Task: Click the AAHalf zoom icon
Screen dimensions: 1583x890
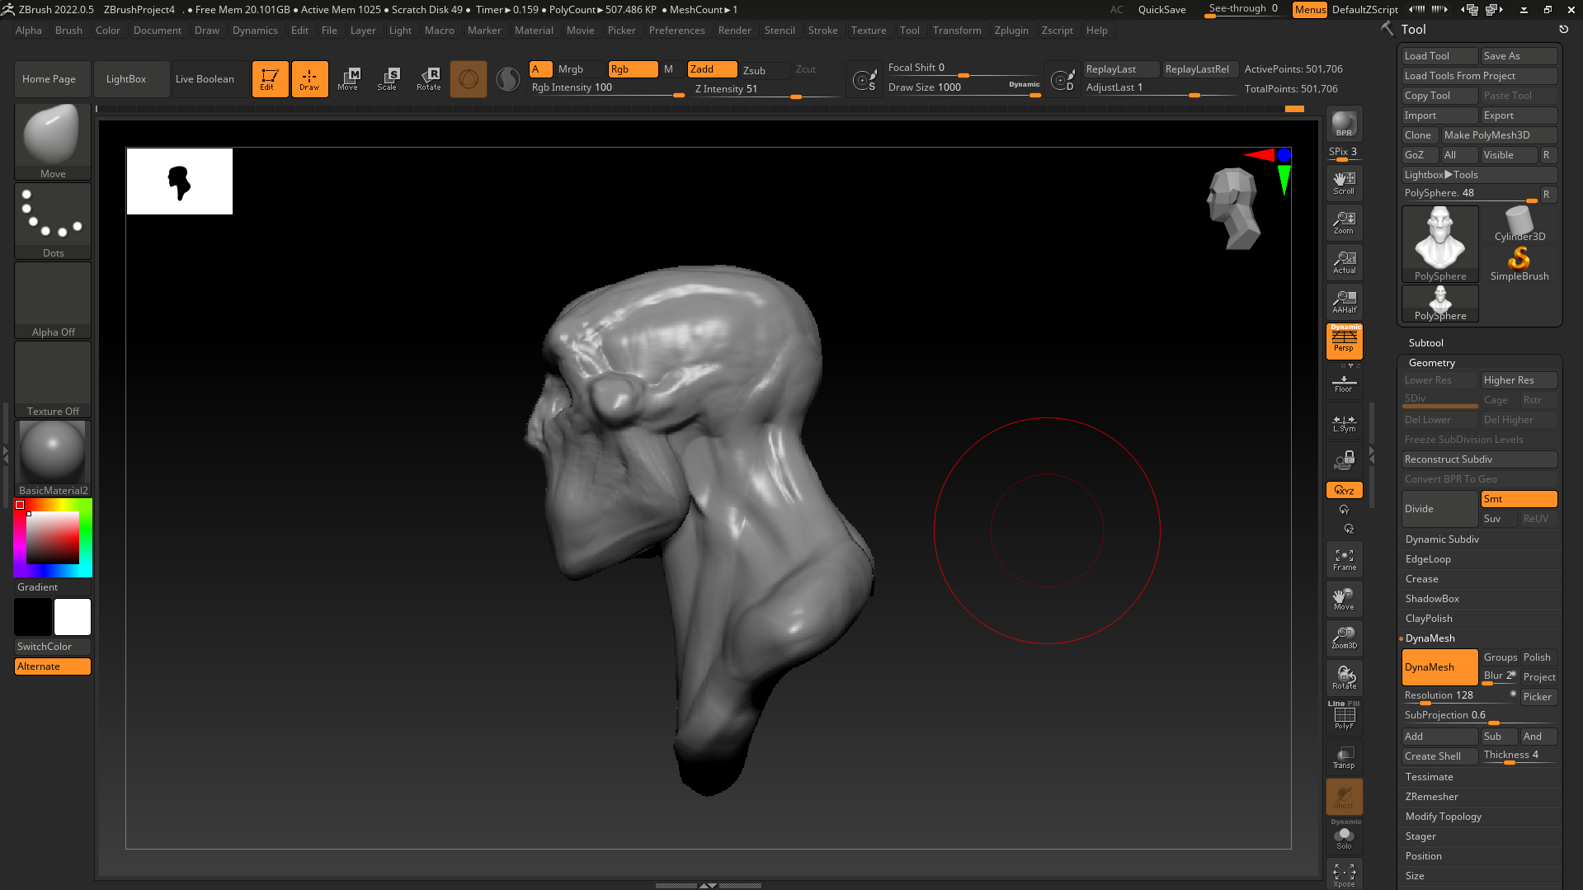Action: [x=1344, y=302]
